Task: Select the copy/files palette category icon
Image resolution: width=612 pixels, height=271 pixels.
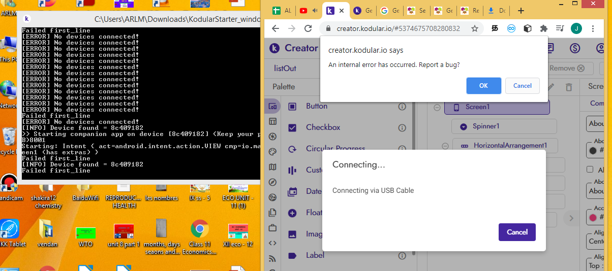Action: pos(272,213)
